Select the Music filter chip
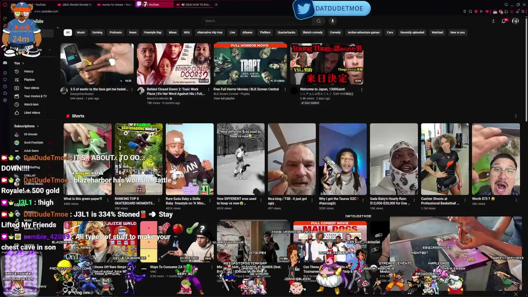 (81, 33)
